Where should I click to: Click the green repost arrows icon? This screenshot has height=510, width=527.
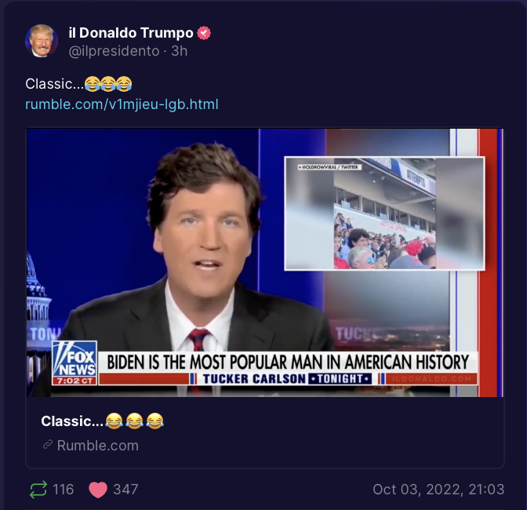point(38,490)
